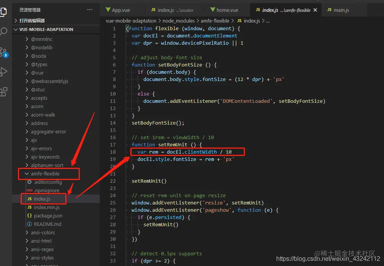The width and height of the screenshot is (384, 266).
Task: Click vue-mobile-adaptation in the breadcrumb
Action: 131,21
